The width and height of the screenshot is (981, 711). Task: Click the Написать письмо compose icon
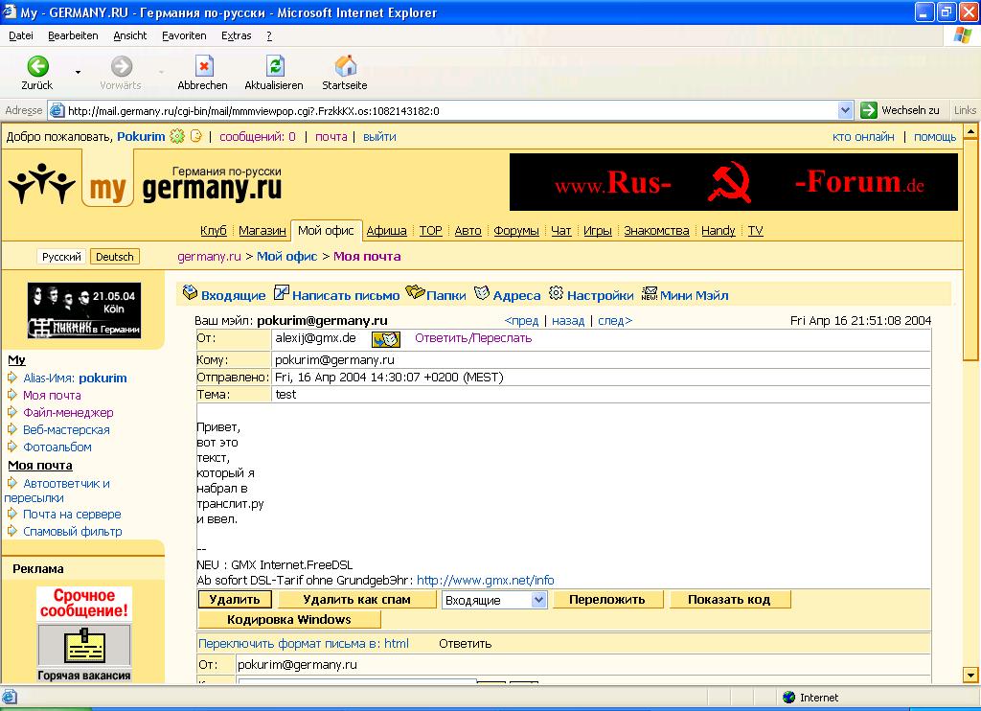click(282, 292)
